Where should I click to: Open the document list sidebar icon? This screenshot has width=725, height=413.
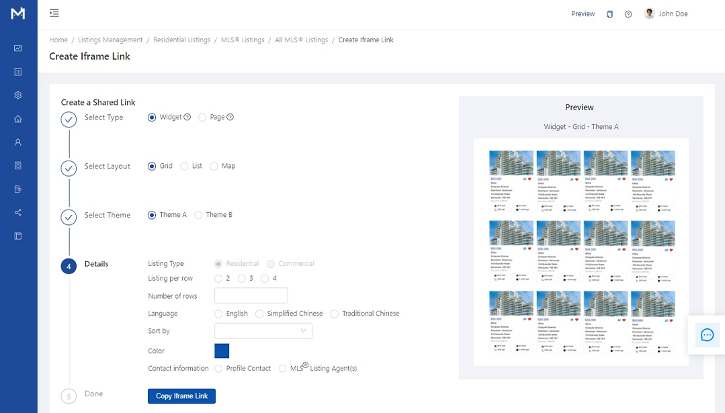[18, 72]
